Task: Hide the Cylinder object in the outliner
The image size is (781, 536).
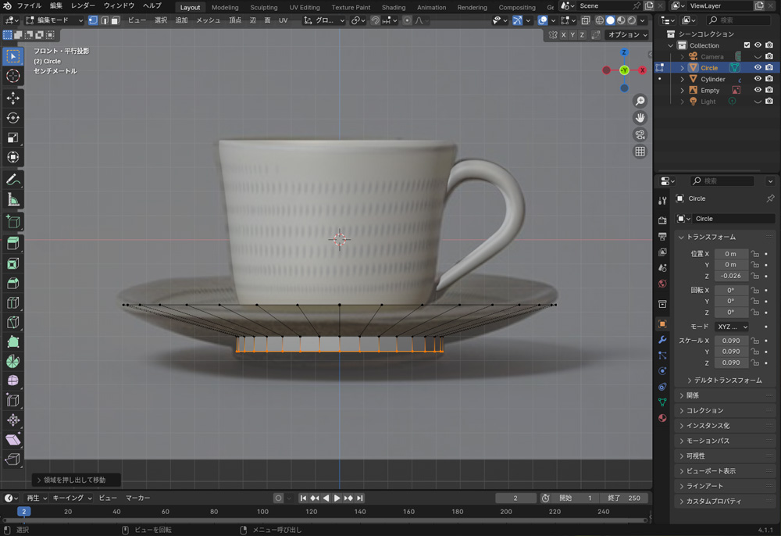Action: [x=757, y=79]
